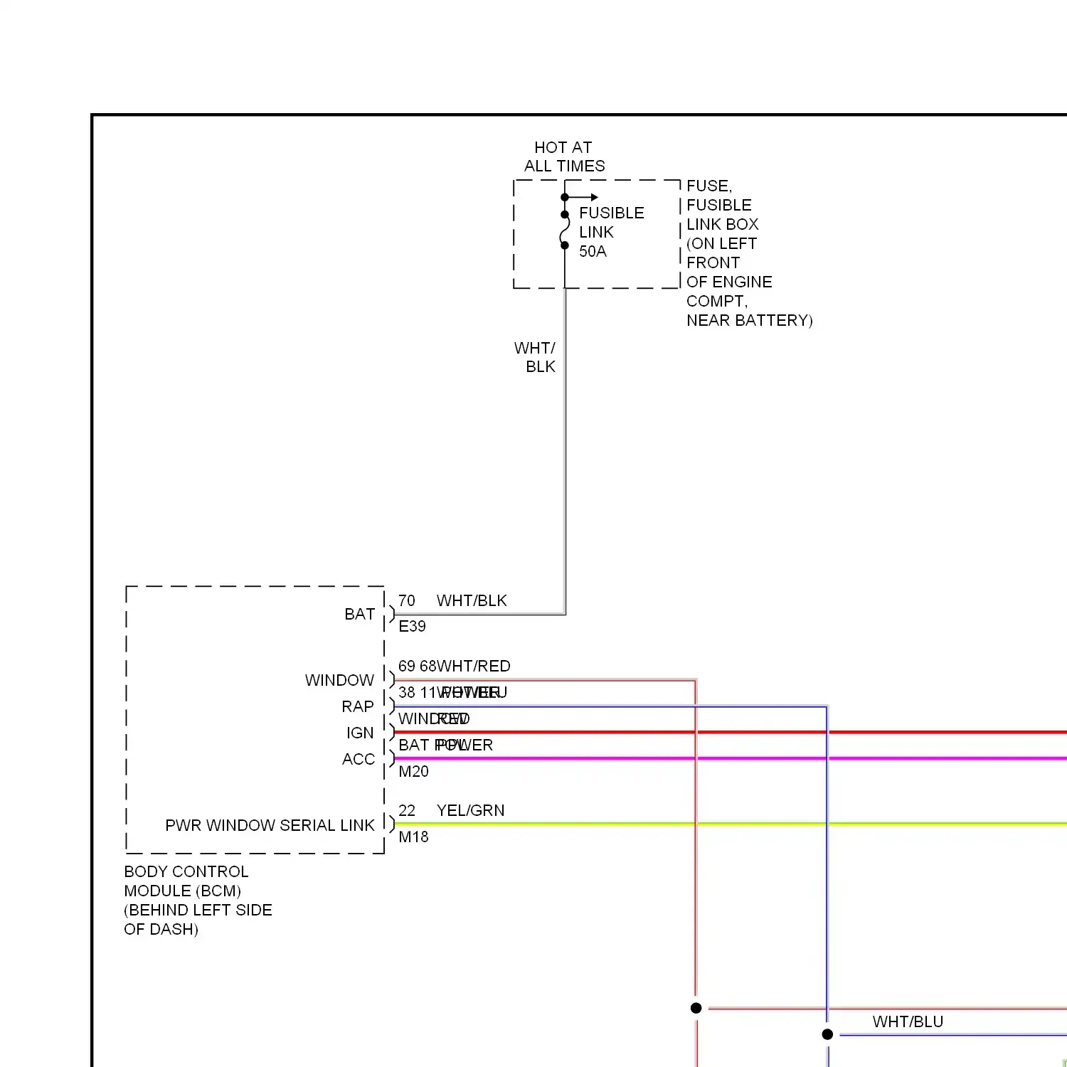
Task: Click pin number 70 at BAT terminal
Action: tap(407, 600)
